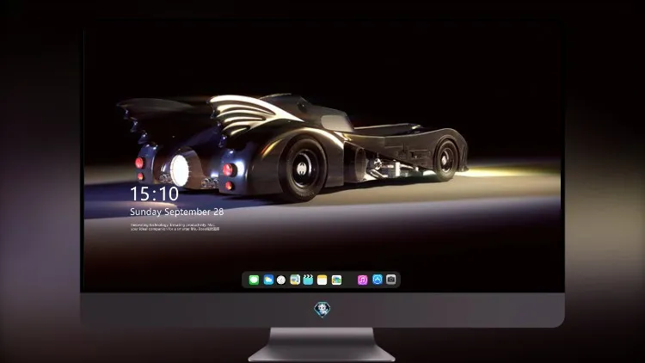Click the small tagline text under the date

point(175,227)
